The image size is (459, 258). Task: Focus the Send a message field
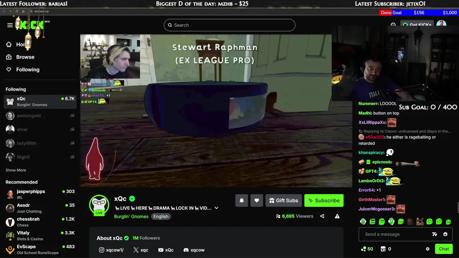[394, 234]
